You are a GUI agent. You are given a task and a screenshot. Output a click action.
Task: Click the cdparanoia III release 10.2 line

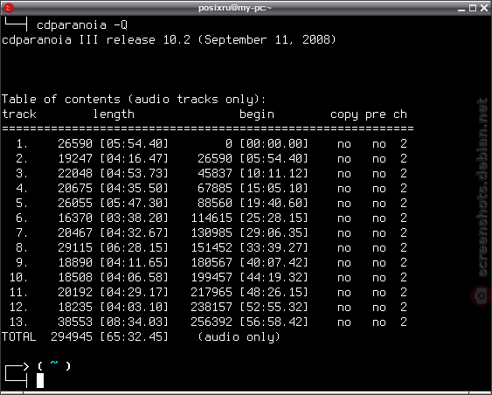point(169,40)
